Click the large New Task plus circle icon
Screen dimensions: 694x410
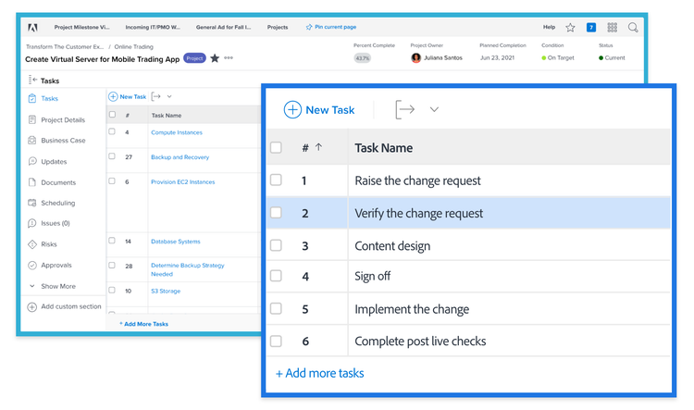[x=292, y=110]
